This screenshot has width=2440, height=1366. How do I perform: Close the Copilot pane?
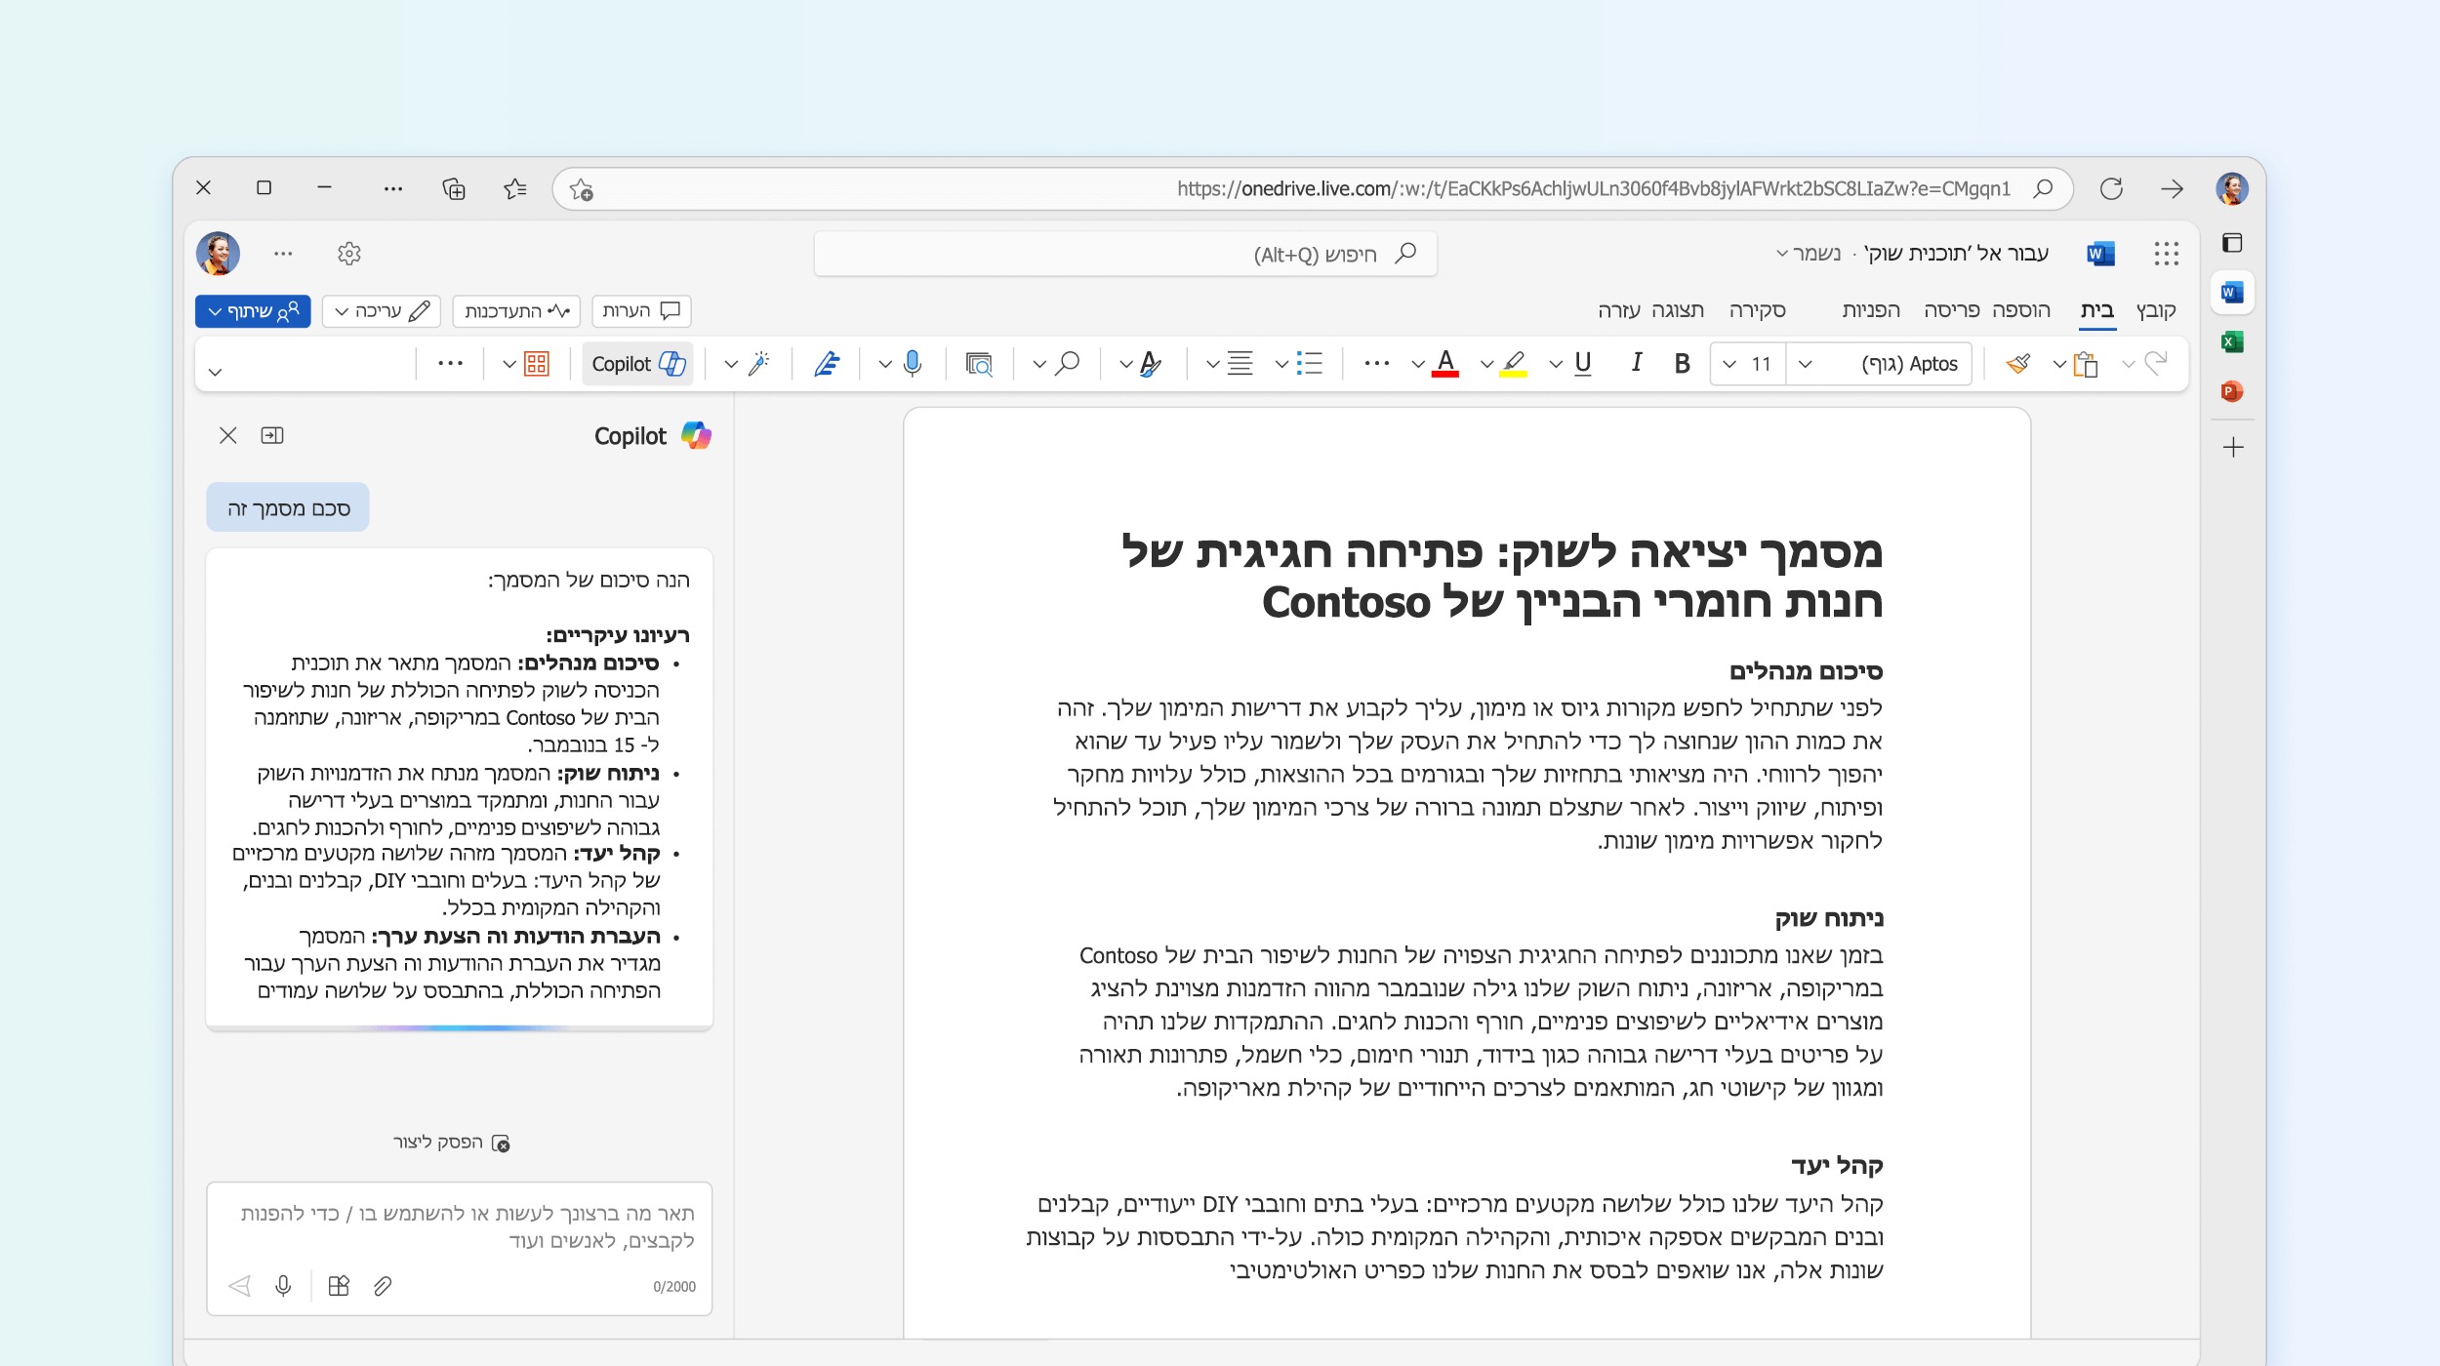[x=227, y=435]
